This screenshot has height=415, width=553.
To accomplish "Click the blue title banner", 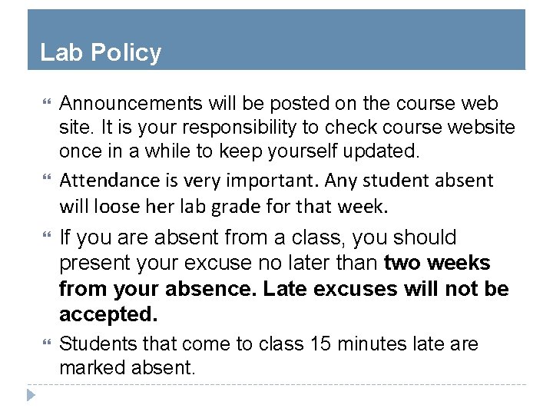I will tap(276, 39).
